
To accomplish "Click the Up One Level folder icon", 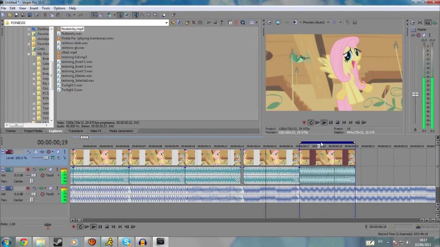I will 172,23.
